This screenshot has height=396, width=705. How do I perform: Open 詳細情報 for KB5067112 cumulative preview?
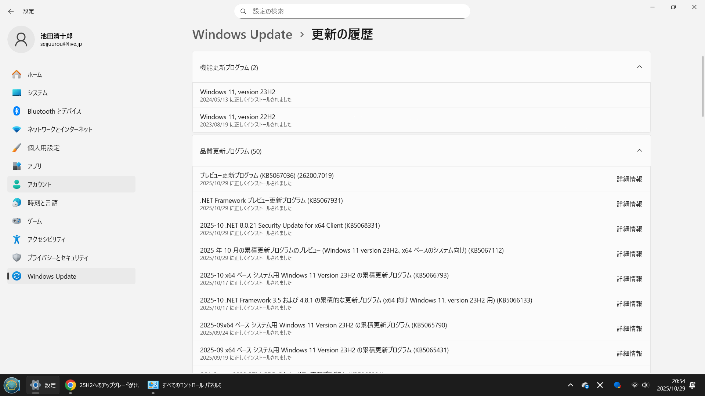tap(629, 254)
